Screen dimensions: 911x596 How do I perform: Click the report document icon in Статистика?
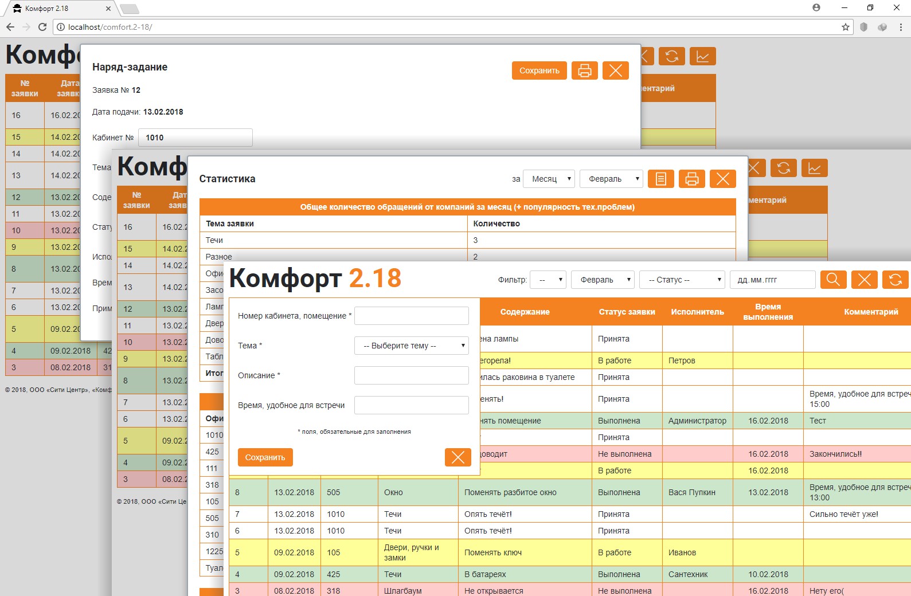tap(660, 179)
